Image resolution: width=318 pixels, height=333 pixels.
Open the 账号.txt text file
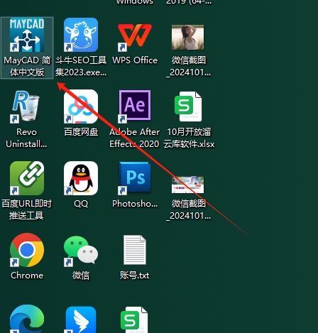click(135, 250)
